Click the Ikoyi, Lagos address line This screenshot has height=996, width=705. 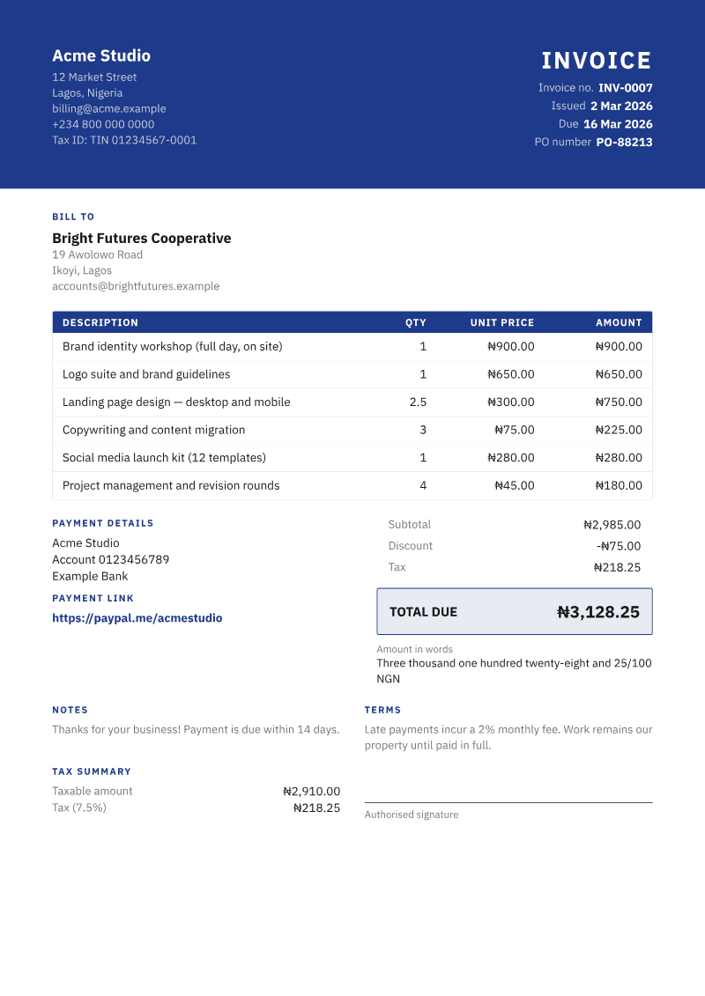point(82,270)
